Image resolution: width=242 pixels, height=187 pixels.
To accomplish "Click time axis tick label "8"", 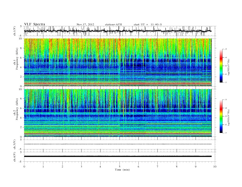I will (x=177, y=167).
